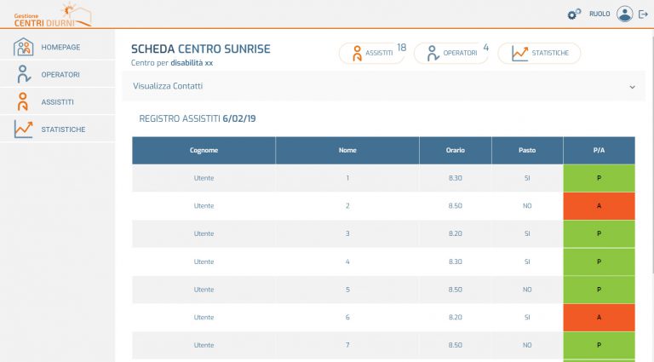Click the Operatori person icon in sidebar

[x=24, y=74]
